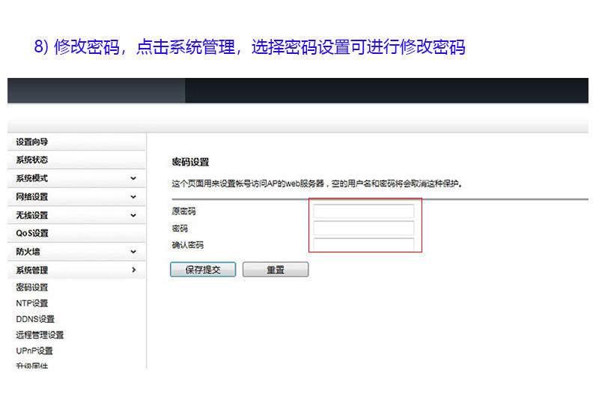Expand the 系统模式 chevron arrow
Image resolution: width=599 pixels, height=400 pixels.
pos(133,178)
